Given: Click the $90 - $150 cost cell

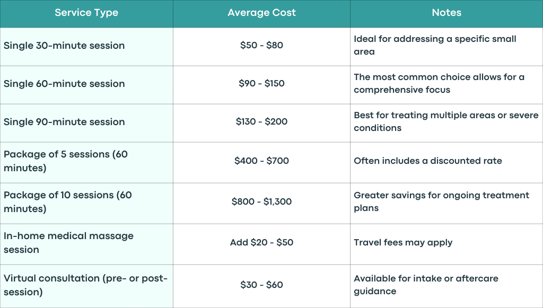Looking at the screenshot, I should tap(261, 85).
